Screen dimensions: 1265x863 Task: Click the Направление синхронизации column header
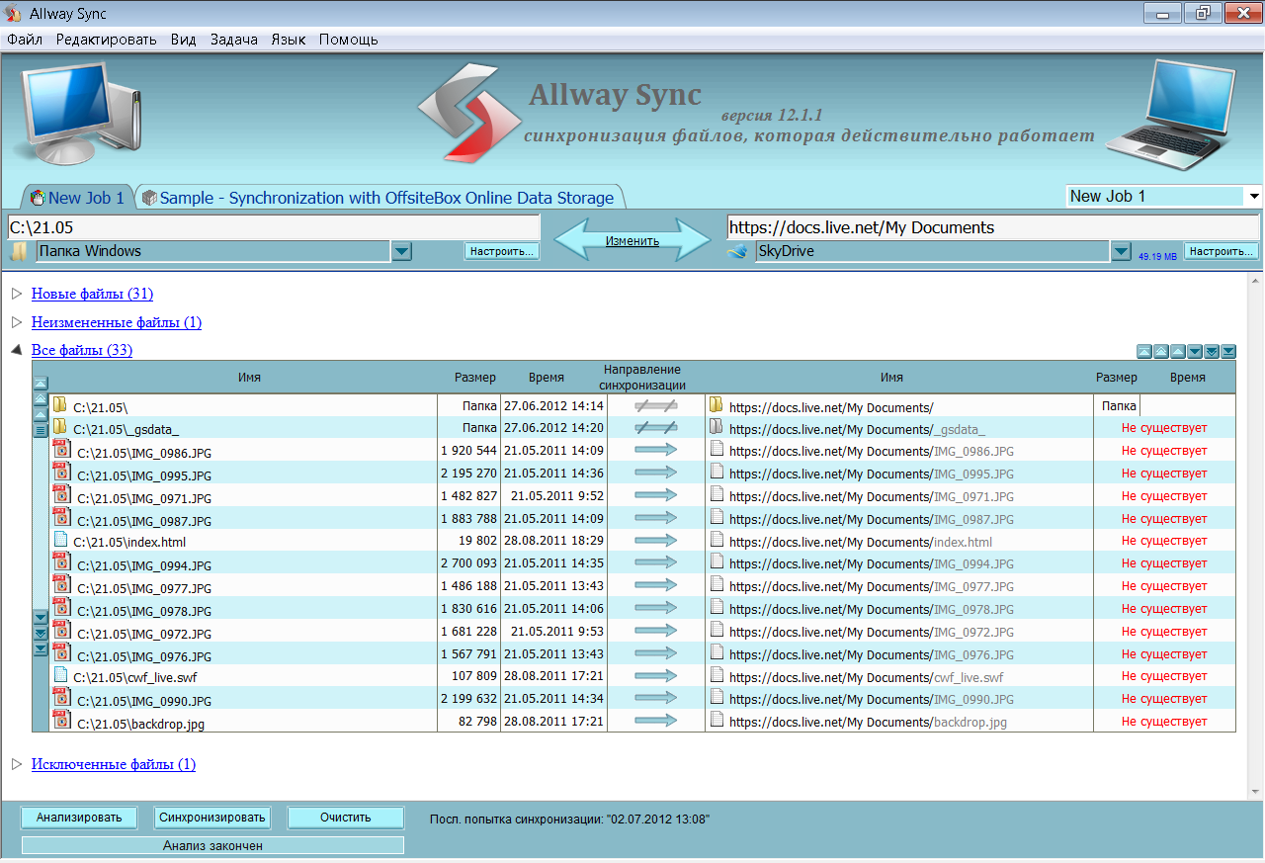(643, 378)
